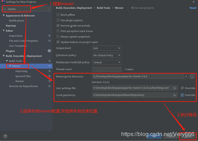Enable the Use plugin registry checkbox
The height and width of the screenshot is (141, 198).
tap(58, 20)
